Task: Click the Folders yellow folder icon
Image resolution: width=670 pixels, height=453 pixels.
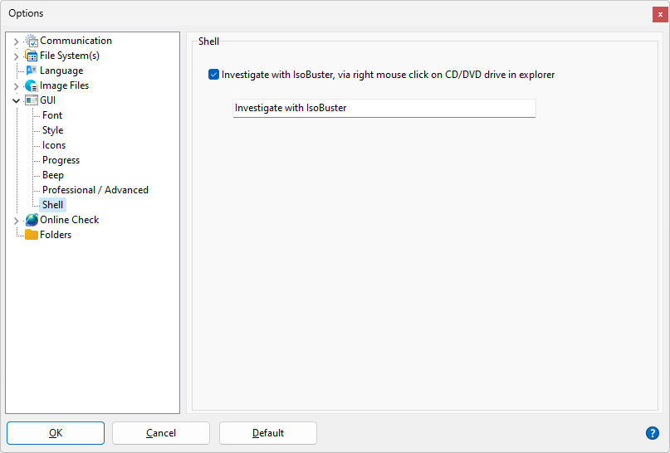Action: click(x=32, y=235)
